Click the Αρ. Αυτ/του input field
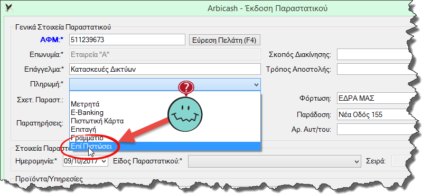The height and width of the screenshot is (194, 422). coord(374,130)
